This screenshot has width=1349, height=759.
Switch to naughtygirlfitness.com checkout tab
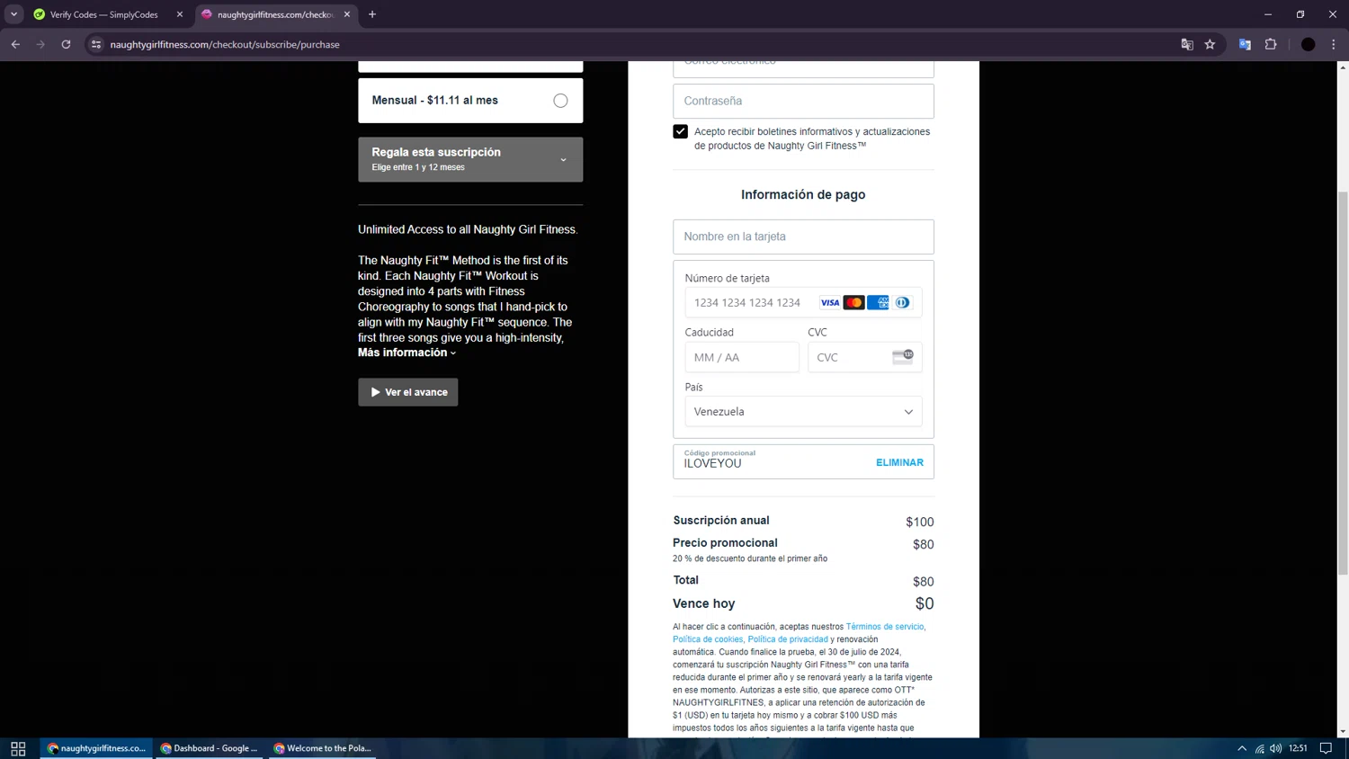(274, 14)
